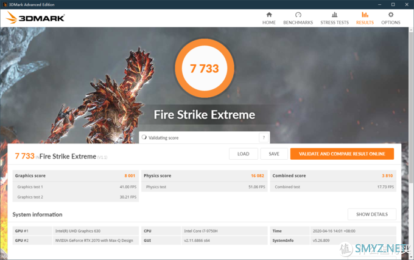The width and height of the screenshot is (414, 260).
Task: Click Validate and Compare Result Online
Action: tap(342, 154)
